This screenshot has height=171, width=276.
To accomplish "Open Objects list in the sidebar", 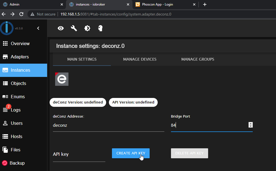I will point(18,83).
